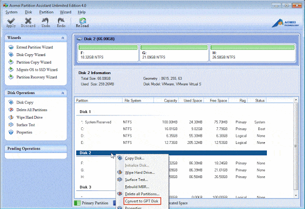305x209 pixels.
Task: Sort by Capacity column header
Action: click(x=166, y=100)
